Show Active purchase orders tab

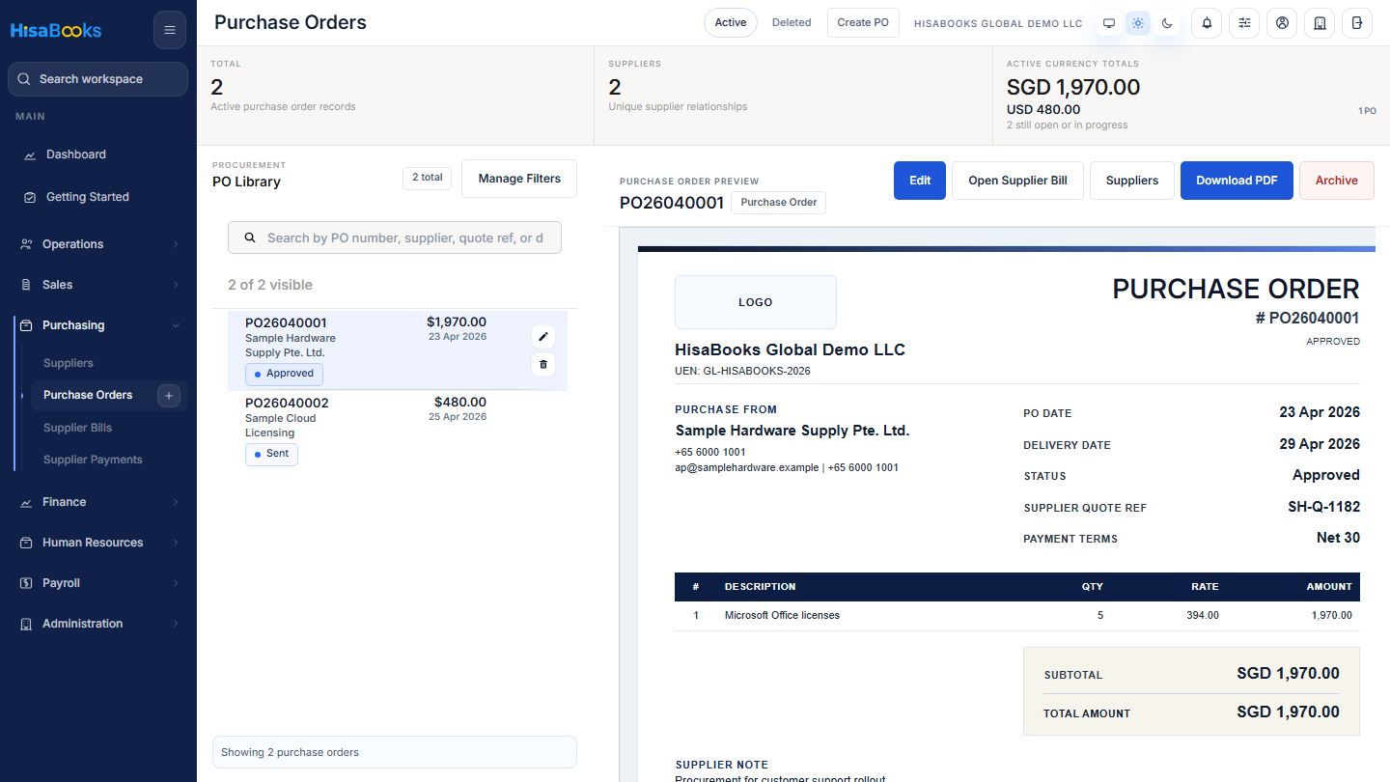pyautogui.click(x=731, y=22)
